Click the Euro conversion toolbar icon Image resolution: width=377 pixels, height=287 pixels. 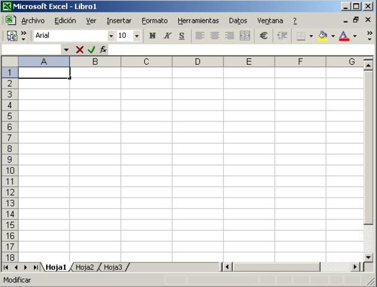click(x=12, y=36)
